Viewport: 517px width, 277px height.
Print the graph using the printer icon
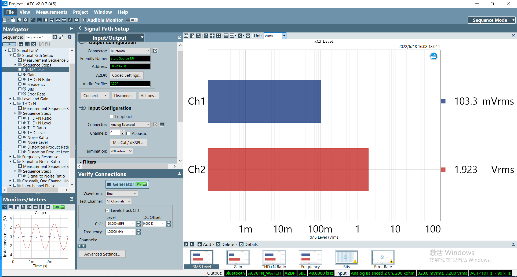click(x=198, y=36)
